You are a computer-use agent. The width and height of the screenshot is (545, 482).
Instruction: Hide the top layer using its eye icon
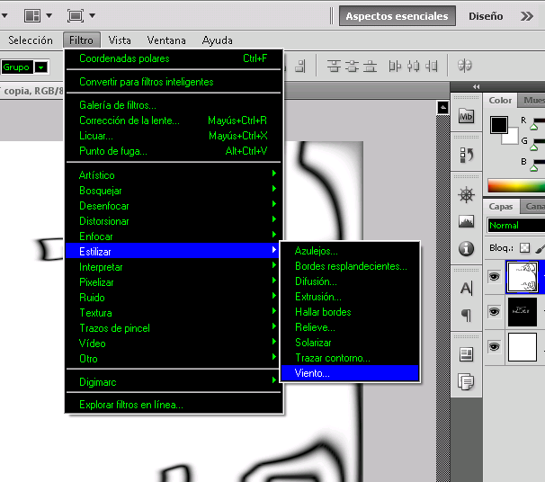pos(495,278)
